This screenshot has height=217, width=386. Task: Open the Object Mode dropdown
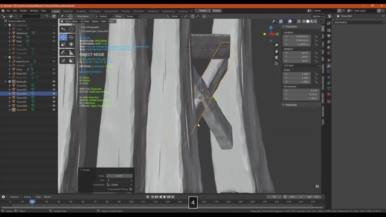tap(71, 22)
